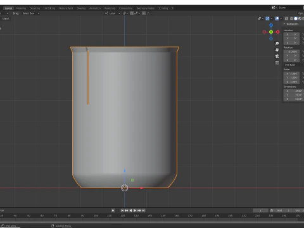
Task: Toggle perspective/orthographic grid icon
Action: click(x=277, y=63)
